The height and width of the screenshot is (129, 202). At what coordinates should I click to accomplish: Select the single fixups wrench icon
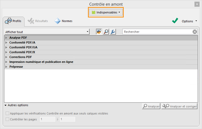click(113, 32)
